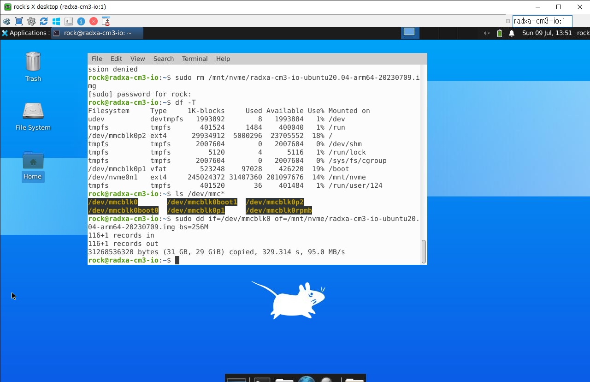The height and width of the screenshot is (382, 590).
Task: Open VNC viewer settings gear icon
Action: (x=31, y=21)
